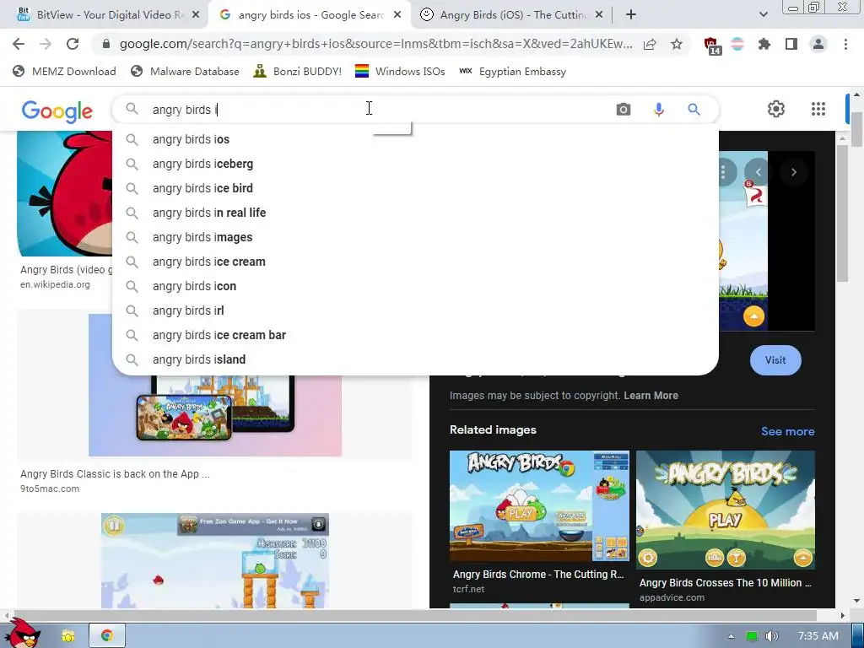Click the browser Forward arrow
The image size is (864, 648).
click(x=46, y=44)
